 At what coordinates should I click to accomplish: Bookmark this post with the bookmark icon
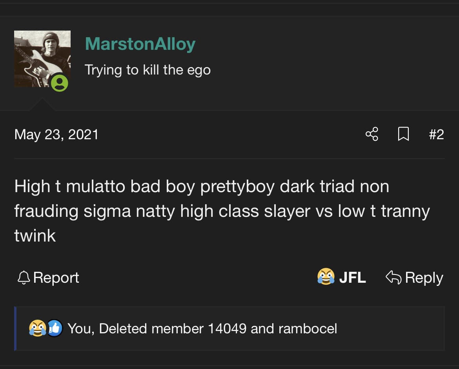tap(403, 135)
